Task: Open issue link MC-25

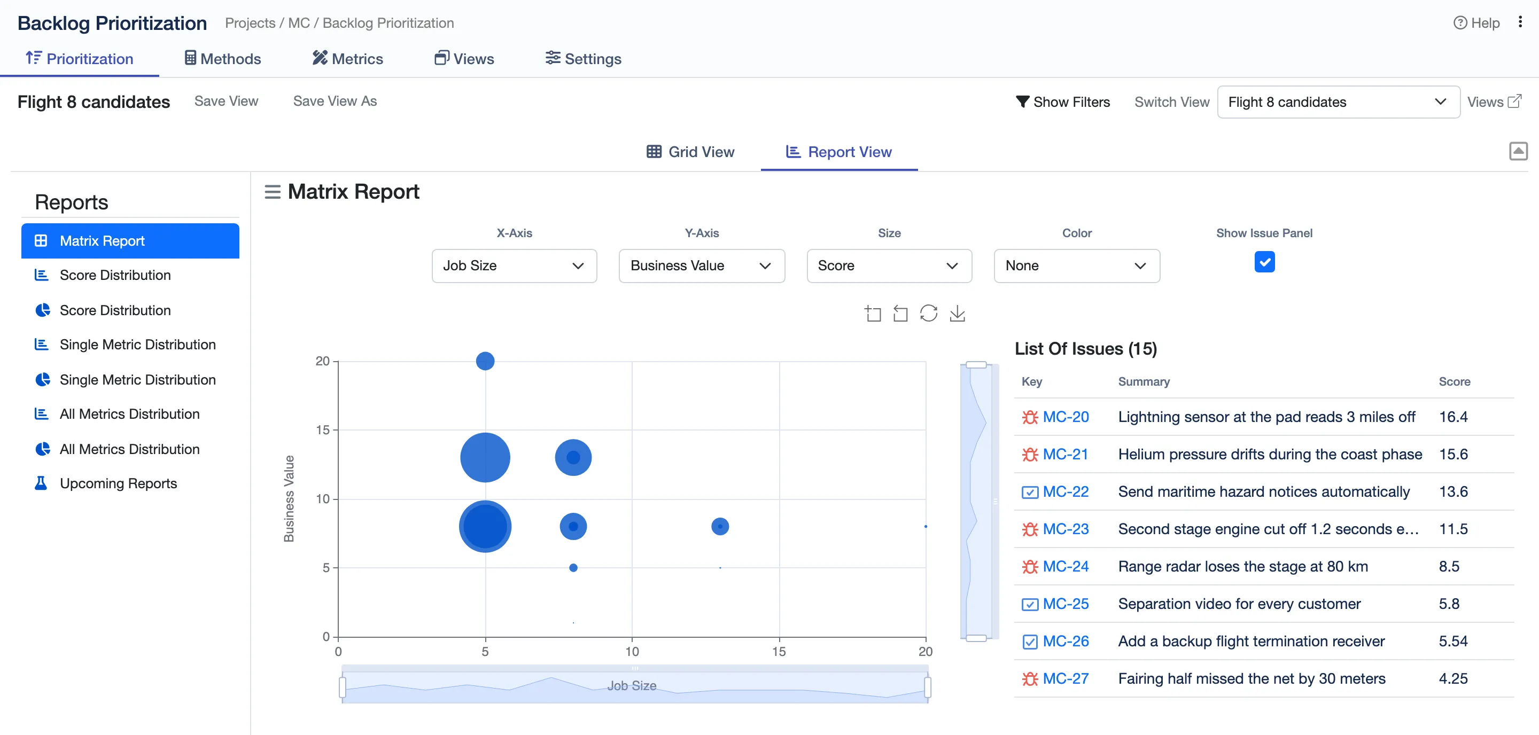Action: [1065, 604]
